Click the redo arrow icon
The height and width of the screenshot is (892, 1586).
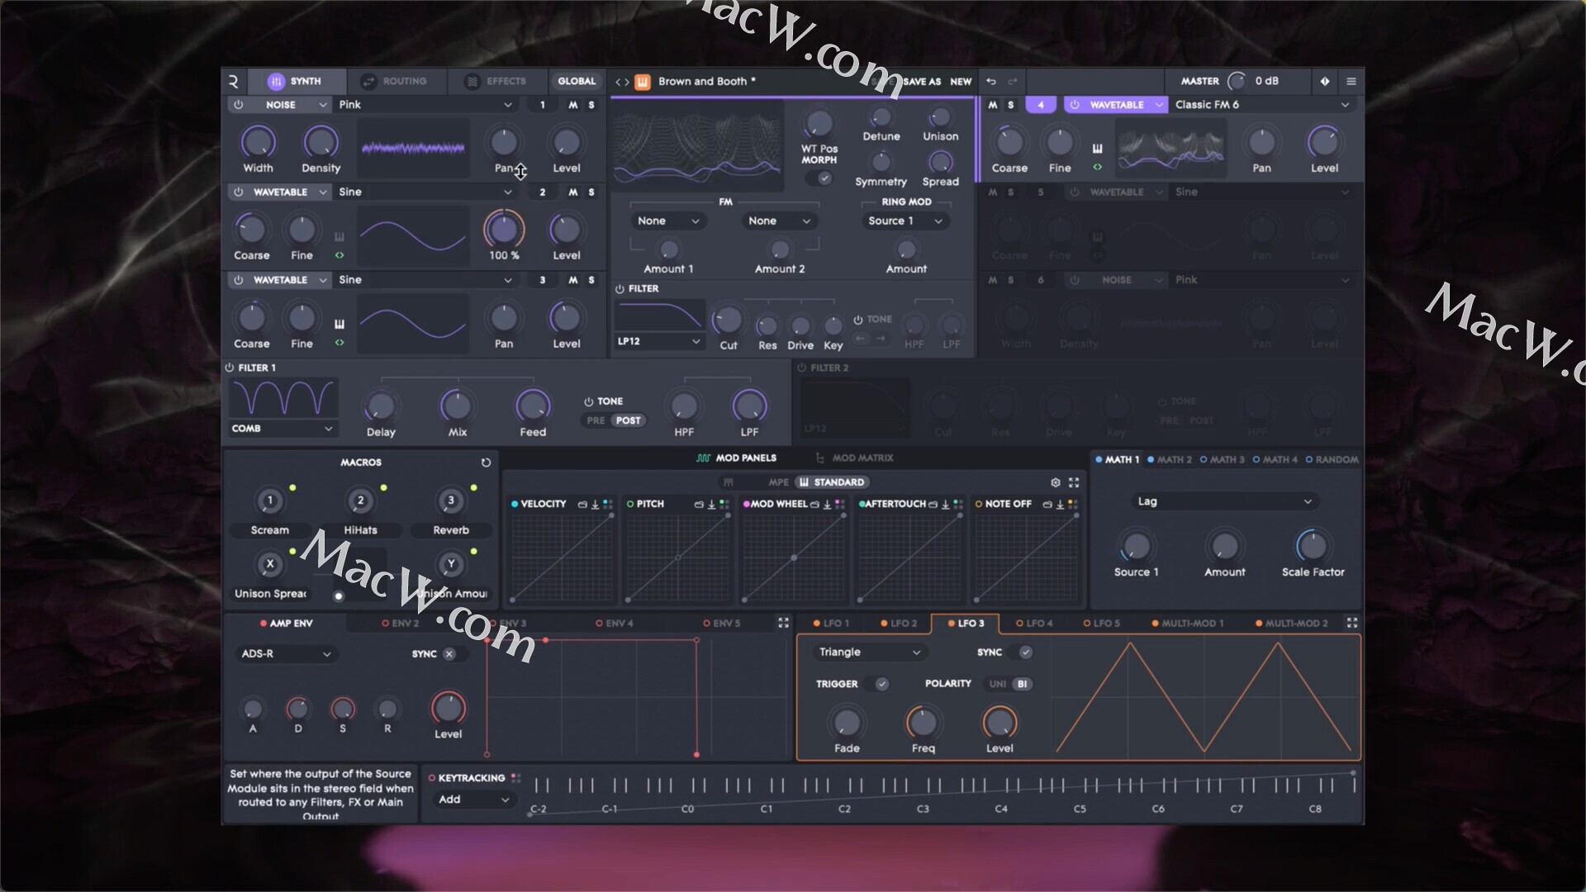1012,81
